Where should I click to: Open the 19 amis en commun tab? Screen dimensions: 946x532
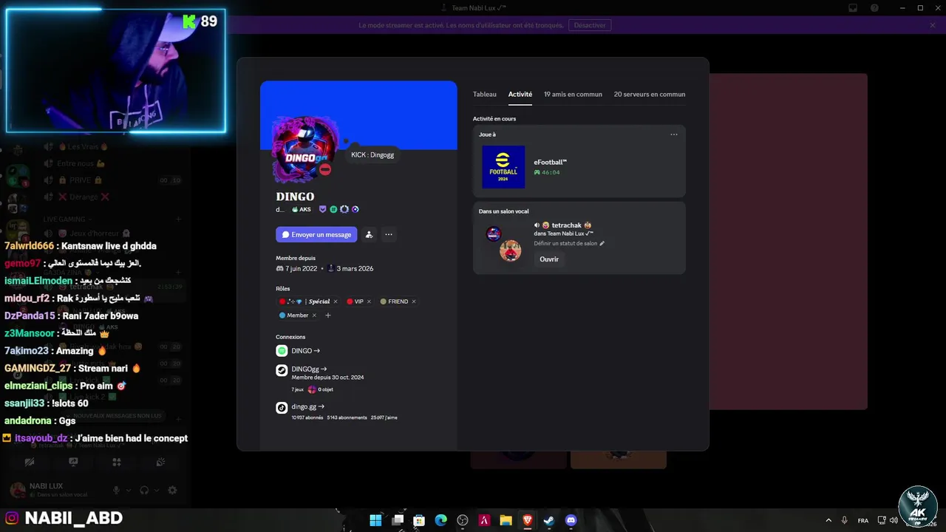pyautogui.click(x=573, y=95)
